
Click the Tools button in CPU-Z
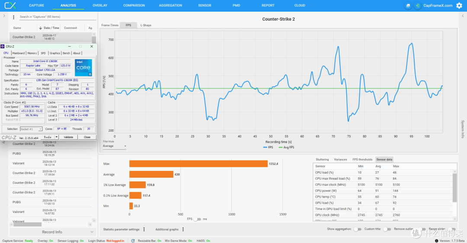[48, 137]
